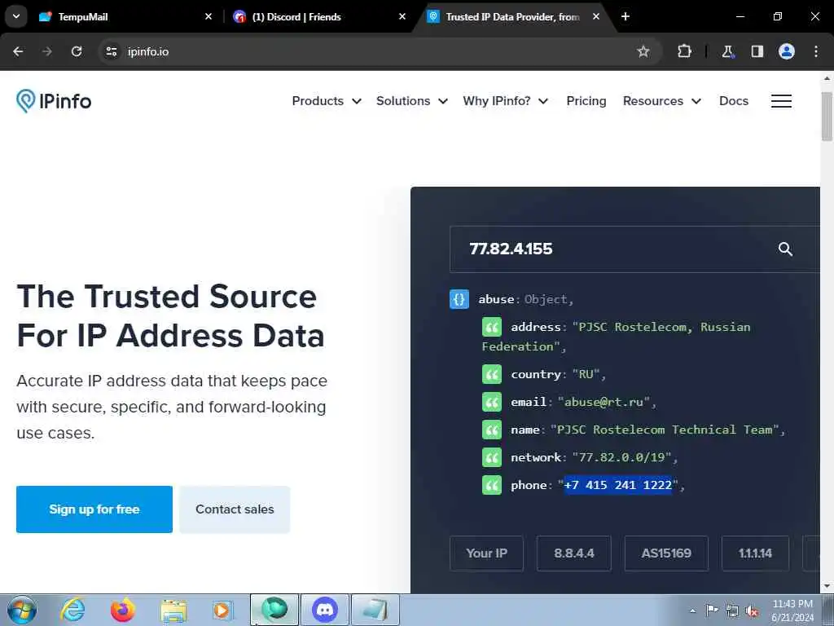Open the Extensions puzzle icon
Screen dimensions: 834x626
(x=684, y=51)
